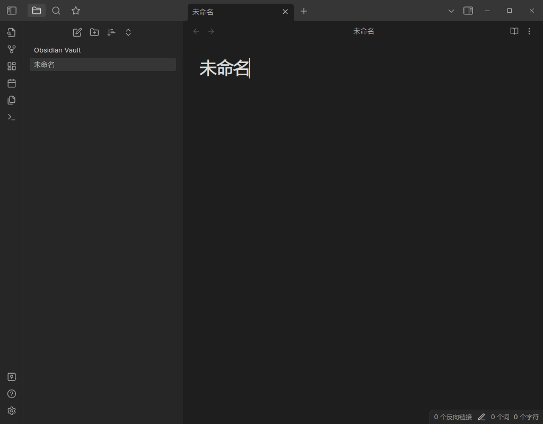Open the command palette
543x424 pixels.
click(12, 117)
